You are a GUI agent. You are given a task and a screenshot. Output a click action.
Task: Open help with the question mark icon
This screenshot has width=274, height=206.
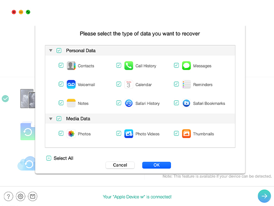tap(8, 196)
